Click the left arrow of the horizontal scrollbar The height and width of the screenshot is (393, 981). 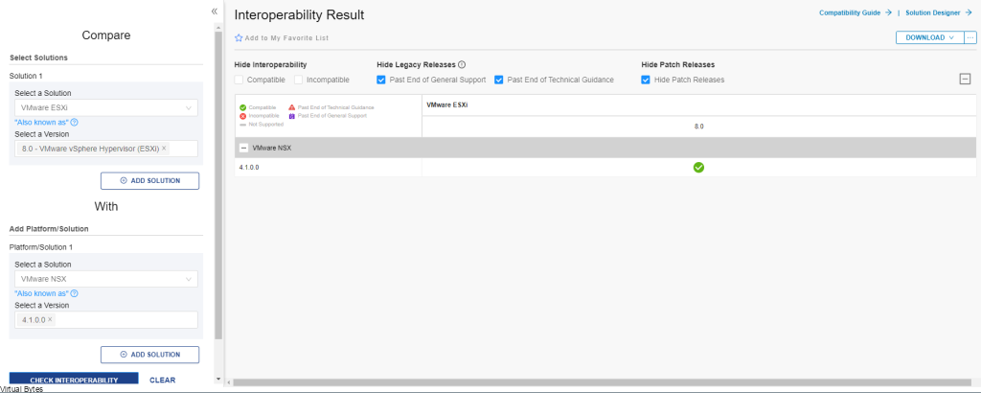(x=228, y=381)
